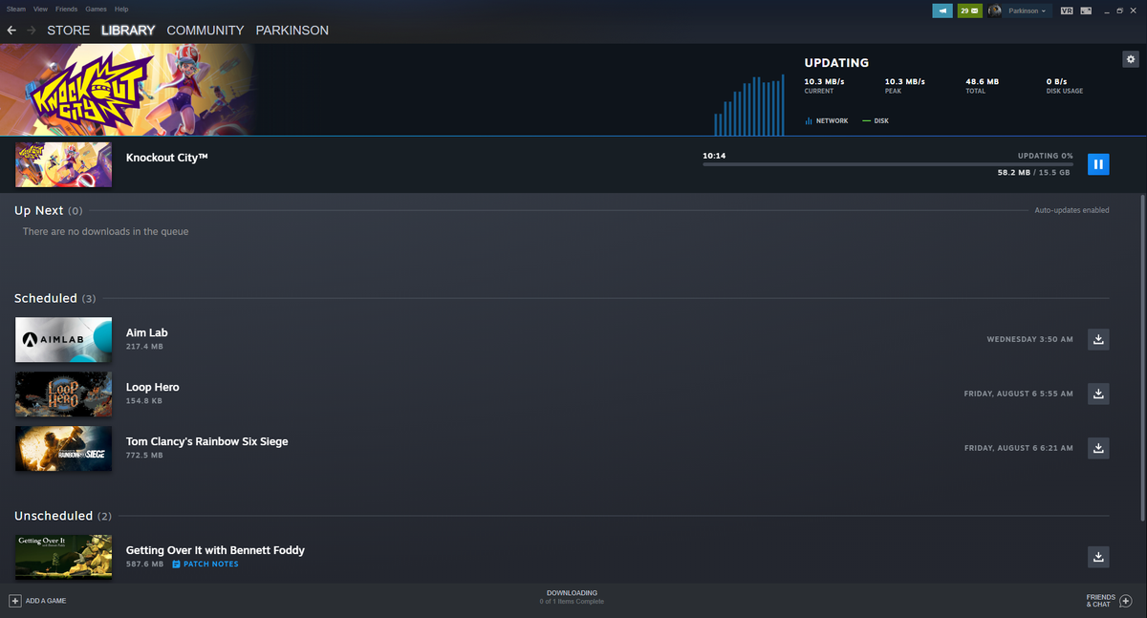The width and height of the screenshot is (1147, 618).
Task: Open the Friends menu
Action: 65,9
